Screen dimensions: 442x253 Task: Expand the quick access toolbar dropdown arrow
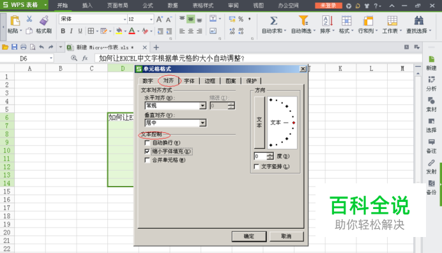[60, 47]
